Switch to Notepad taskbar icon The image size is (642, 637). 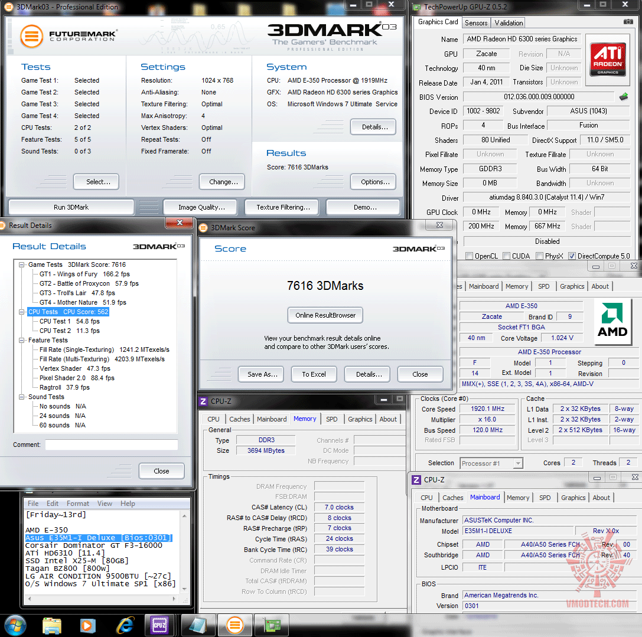pos(198,625)
